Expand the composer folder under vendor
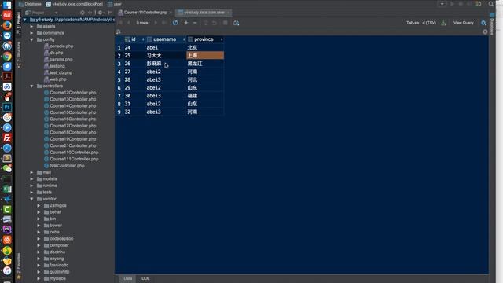 [x=39, y=245]
